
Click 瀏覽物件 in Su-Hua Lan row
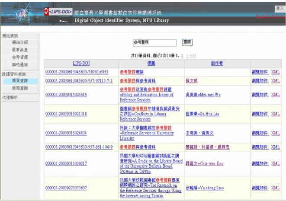pos(260,114)
